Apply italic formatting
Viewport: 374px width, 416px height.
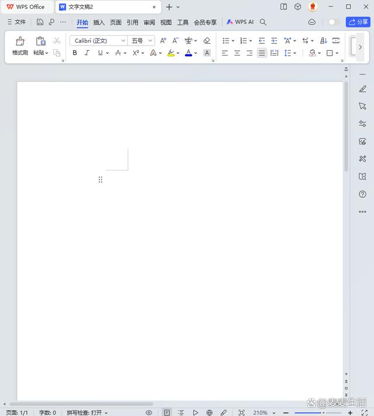point(87,53)
